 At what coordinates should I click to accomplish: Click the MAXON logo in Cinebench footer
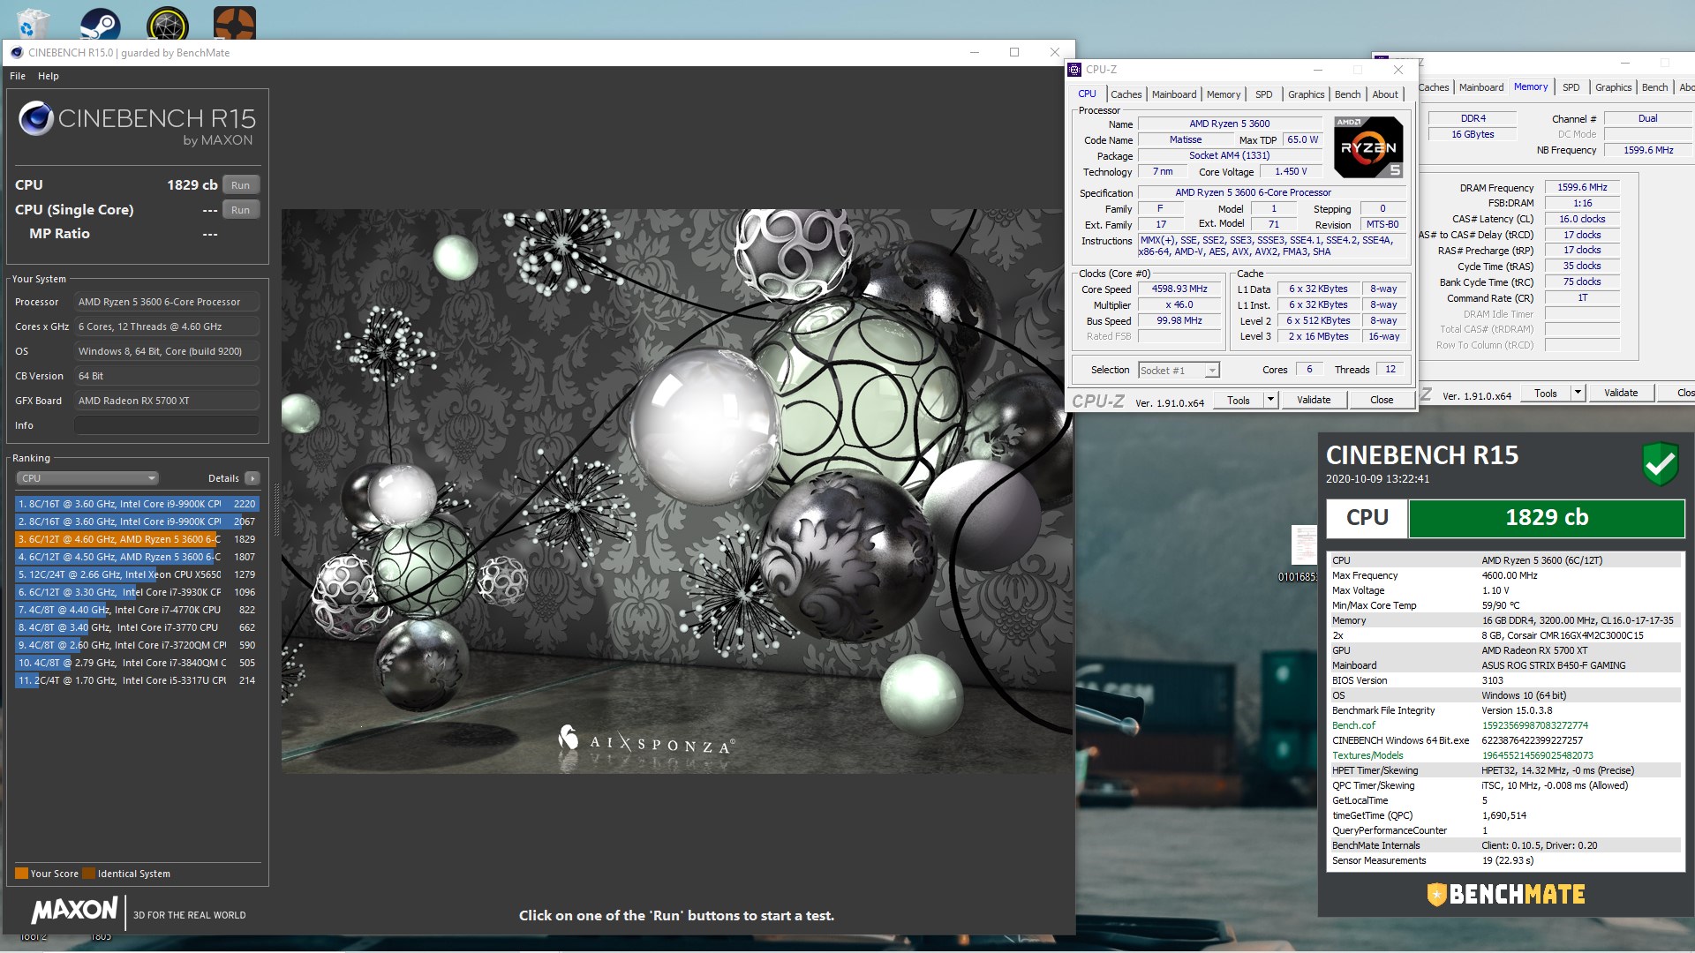click(74, 910)
